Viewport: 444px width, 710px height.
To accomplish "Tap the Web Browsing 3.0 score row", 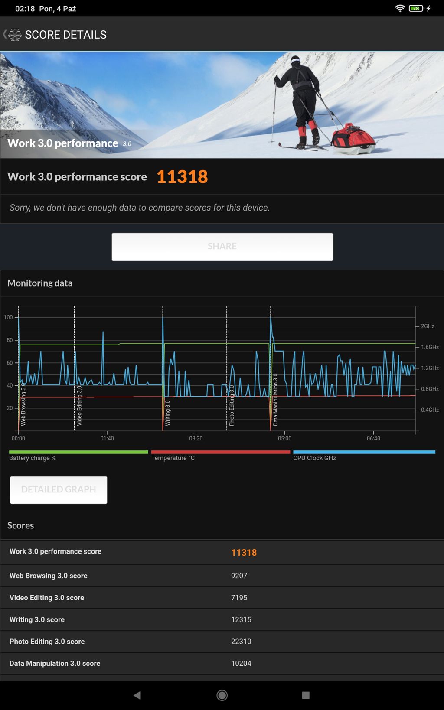I will (222, 576).
